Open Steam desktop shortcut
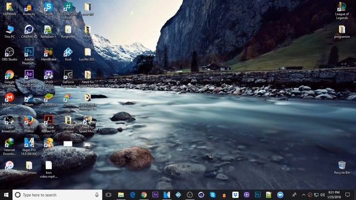Image resolution: width=356 pixels, height=200 pixels. point(29,99)
